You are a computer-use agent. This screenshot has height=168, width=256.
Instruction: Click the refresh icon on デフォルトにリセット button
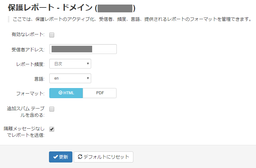[80, 157]
